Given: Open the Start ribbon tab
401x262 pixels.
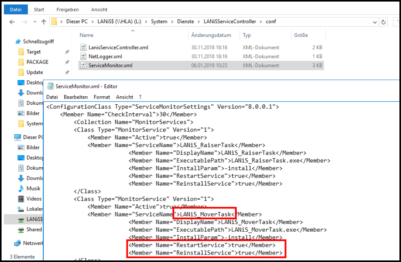Looking at the screenshot, I should 39,9.
